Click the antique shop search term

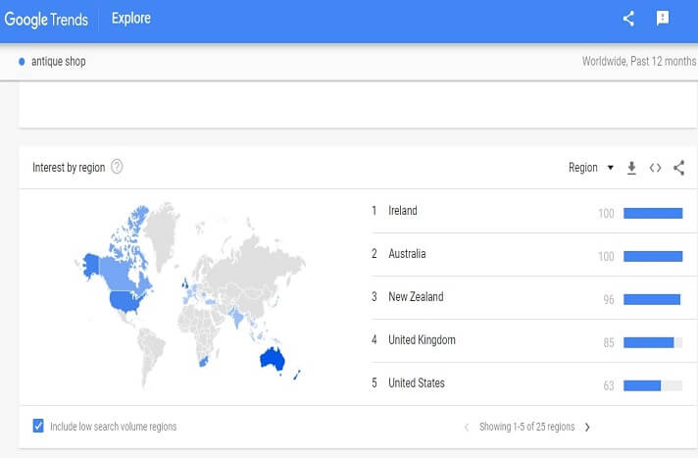[58, 61]
